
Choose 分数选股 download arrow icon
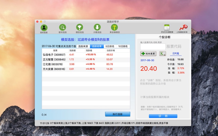point(97,27)
